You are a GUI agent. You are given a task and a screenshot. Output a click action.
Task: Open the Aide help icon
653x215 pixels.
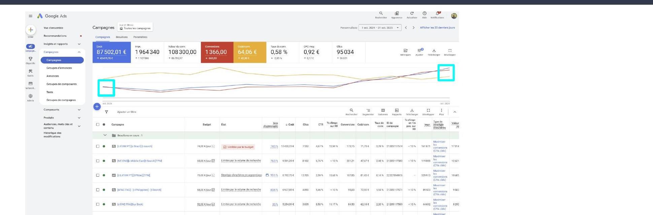coord(424,13)
